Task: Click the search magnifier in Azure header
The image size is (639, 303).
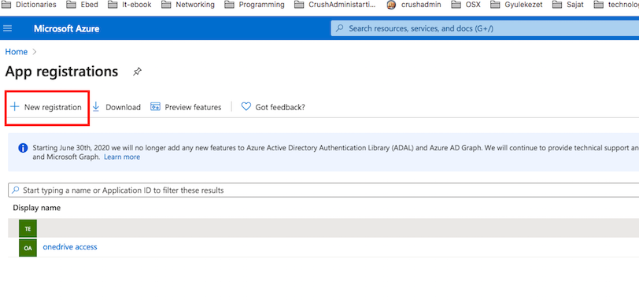Action: [339, 28]
